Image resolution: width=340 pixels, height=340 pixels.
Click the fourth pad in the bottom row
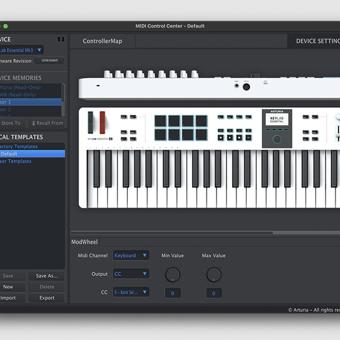click(x=201, y=135)
